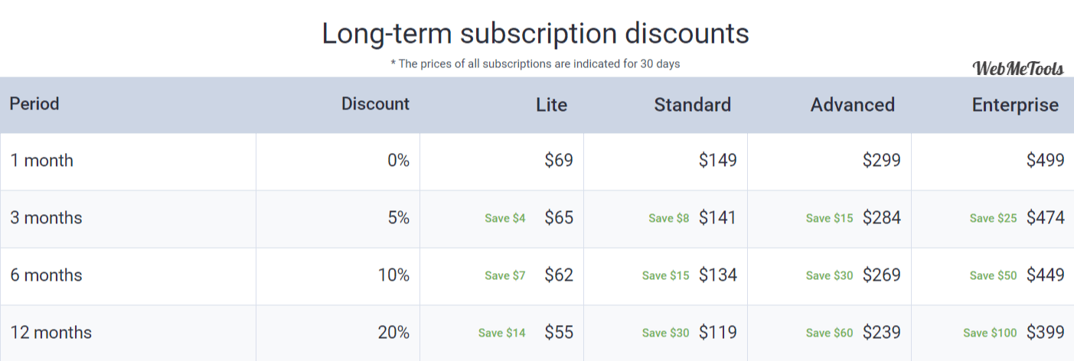Choose the 12 months period row
Image resolution: width=1074 pixels, height=361 pixels.
pos(537,333)
